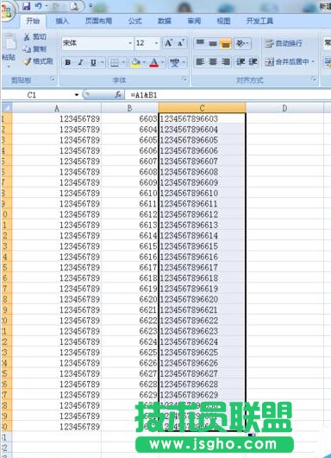Cut selection with 剪切

click(35, 37)
